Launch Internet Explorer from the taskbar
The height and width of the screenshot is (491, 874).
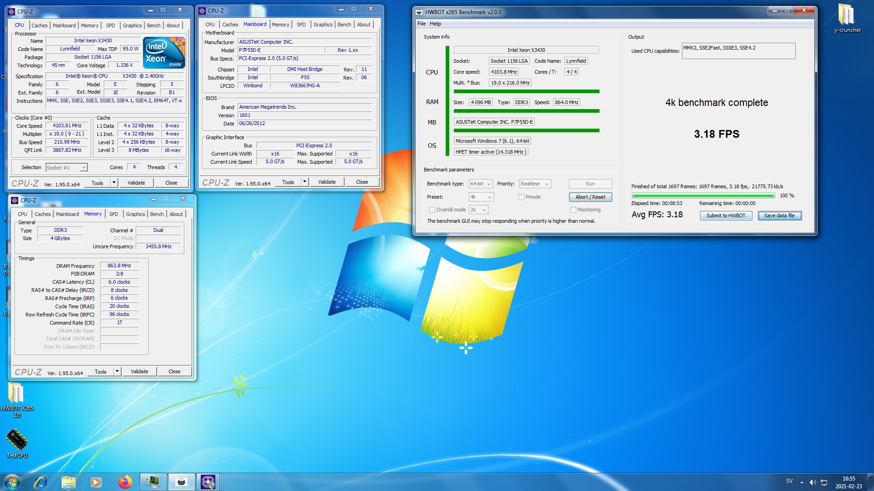[41, 482]
